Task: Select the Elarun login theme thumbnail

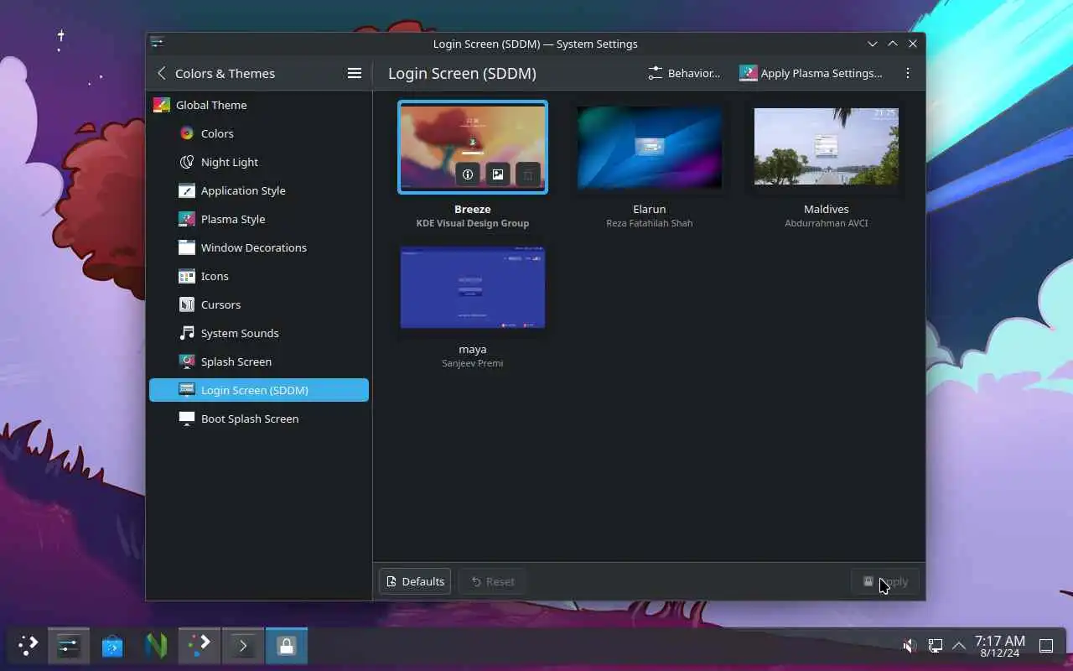Action: tap(650, 148)
